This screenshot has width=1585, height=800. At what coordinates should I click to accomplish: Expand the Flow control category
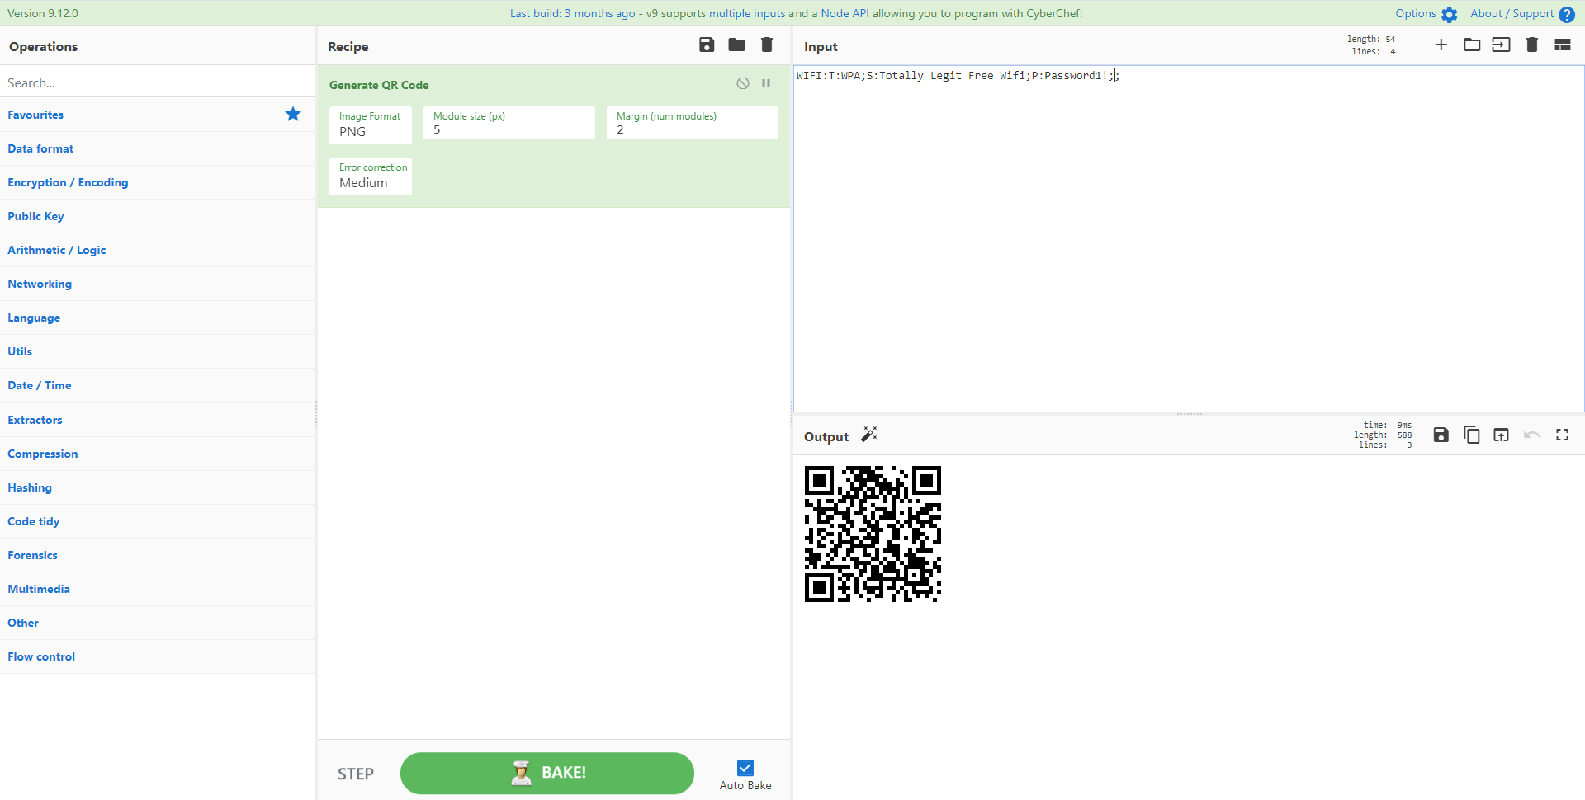tap(157, 656)
